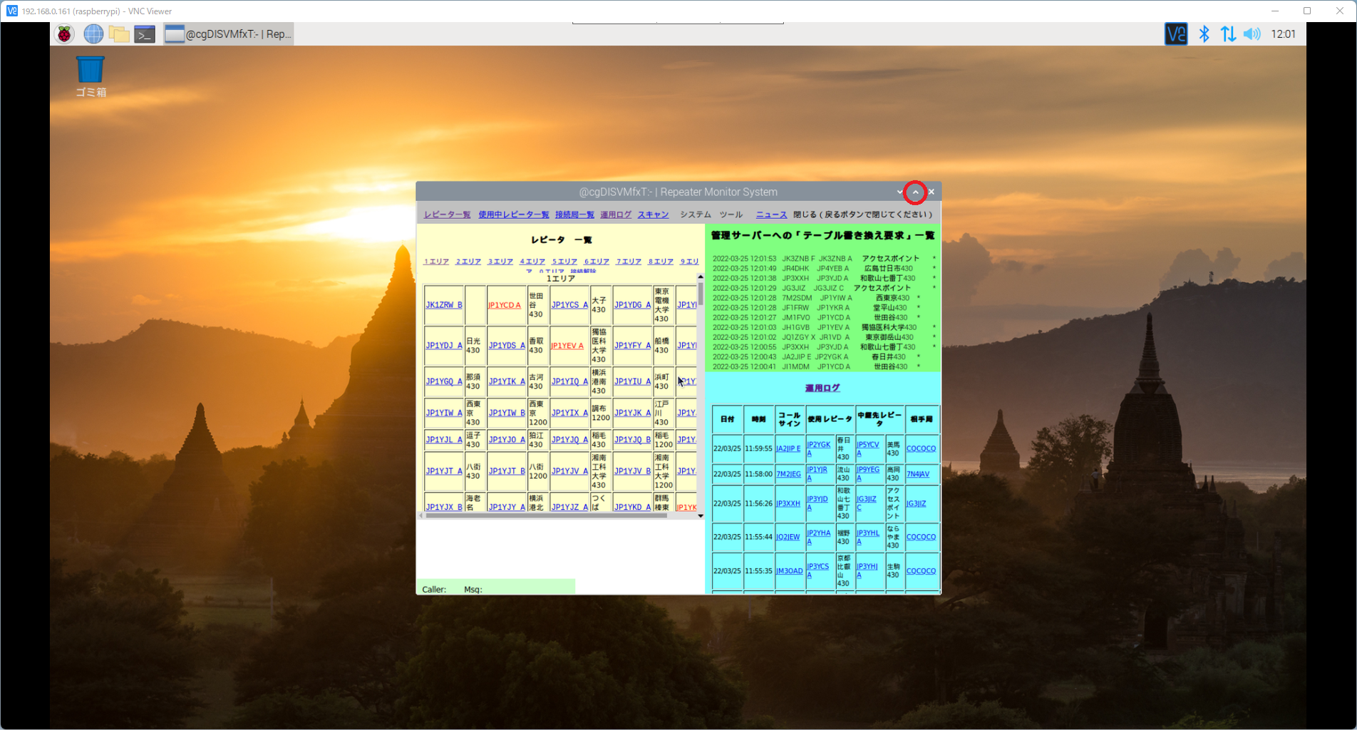
Task: Click the 12:01:53 JK3ZNB F log entry
Action: click(823, 259)
